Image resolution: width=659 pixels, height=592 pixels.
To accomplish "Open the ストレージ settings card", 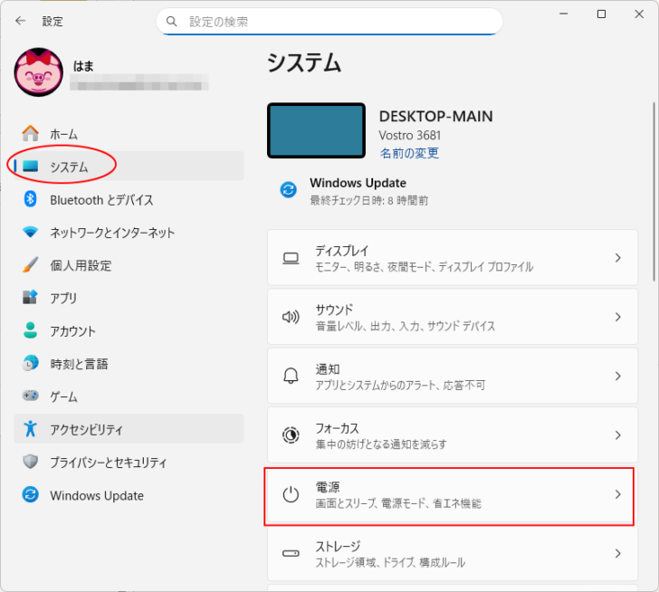I will click(453, 553).
